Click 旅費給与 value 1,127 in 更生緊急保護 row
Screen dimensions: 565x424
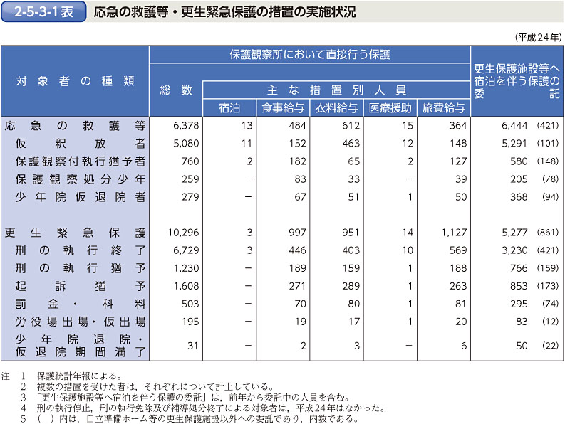[454, 233]
